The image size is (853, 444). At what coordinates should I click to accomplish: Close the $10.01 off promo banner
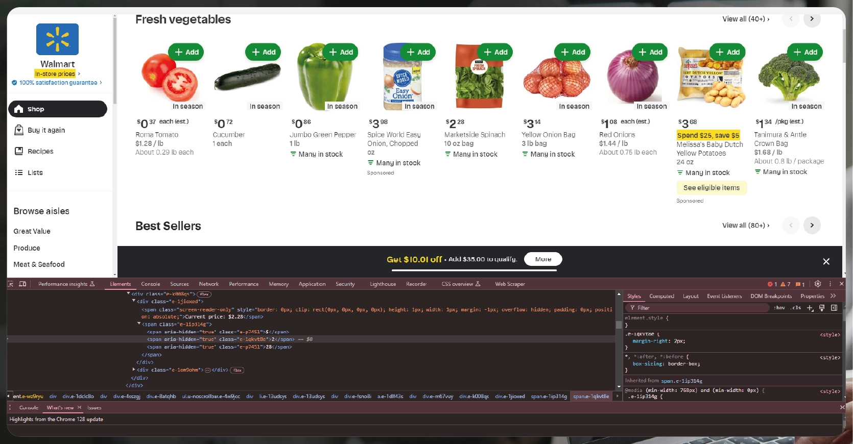pyautogui.click(x=826, y=261)
